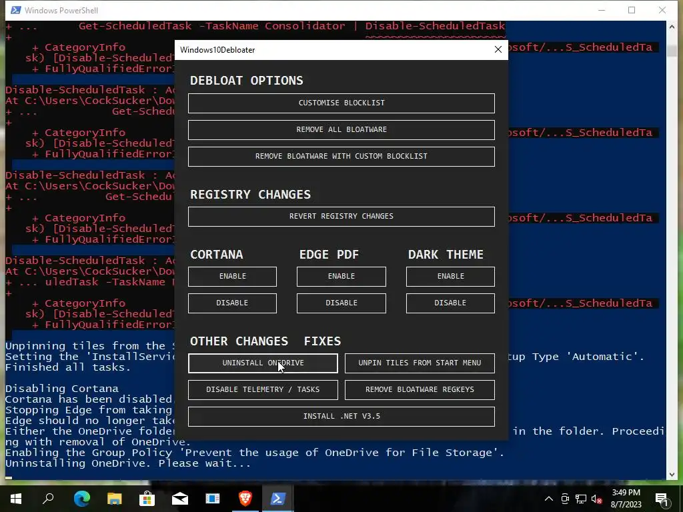
Task: Click PowerShell title bar icon
Action: tap(16, 10)
